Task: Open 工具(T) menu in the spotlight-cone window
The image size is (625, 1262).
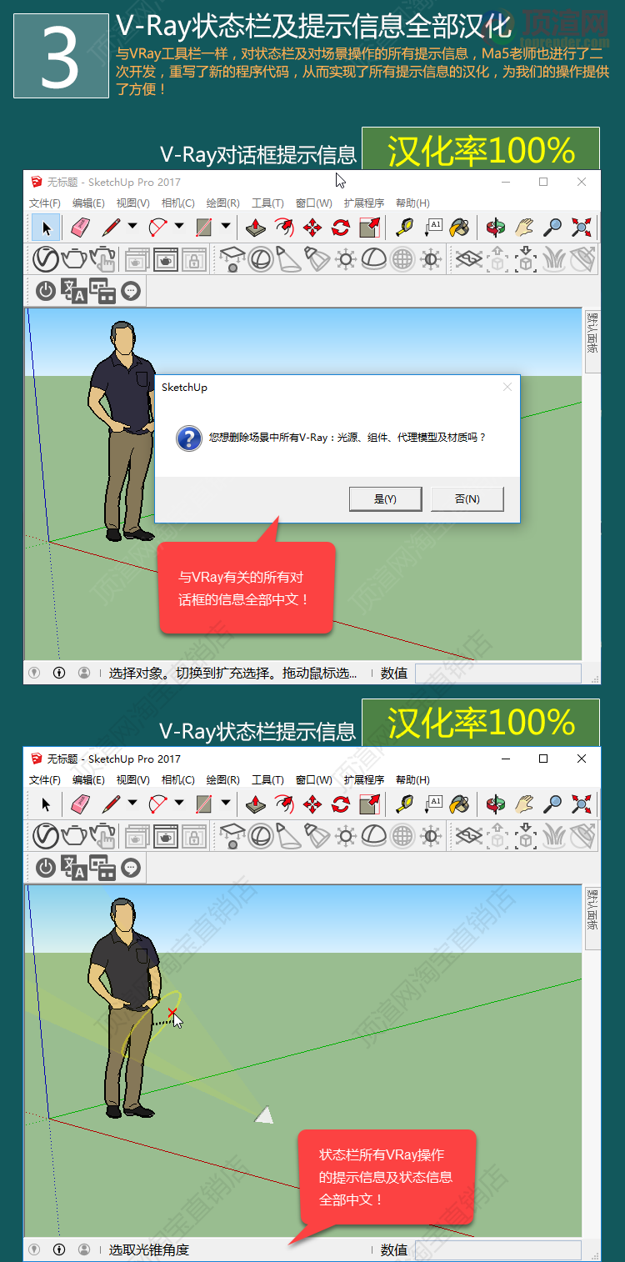Action: click(x=267, y=779)
